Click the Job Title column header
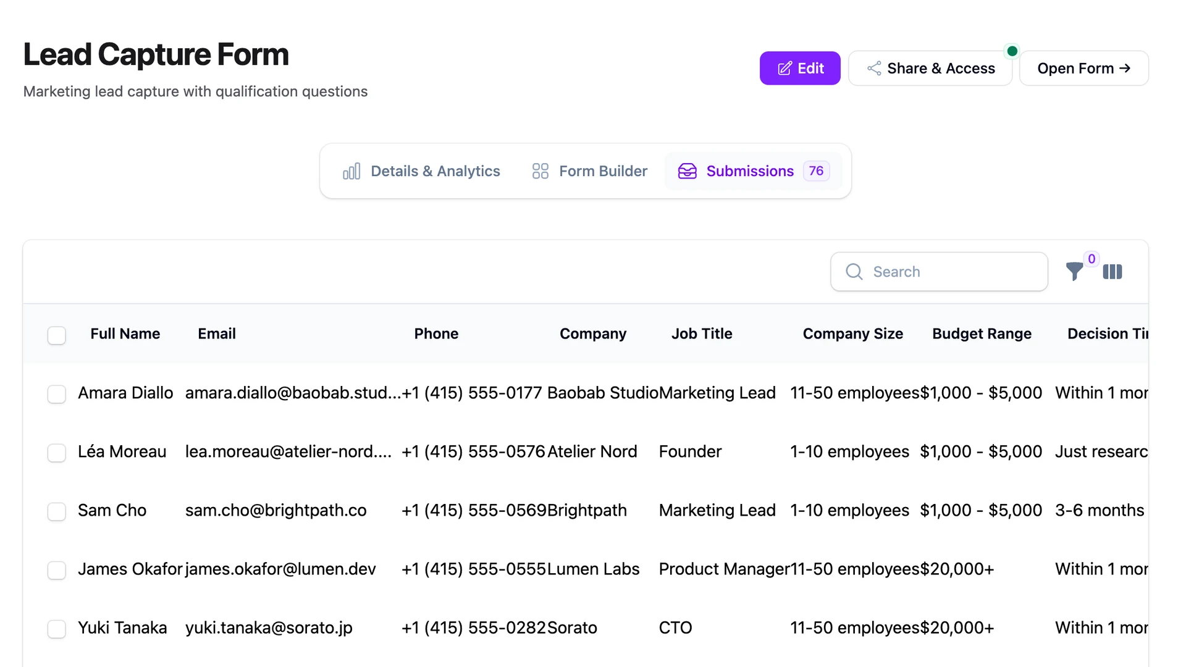The width and height of the screenshot is (1186, 667). tap(702, 333)
